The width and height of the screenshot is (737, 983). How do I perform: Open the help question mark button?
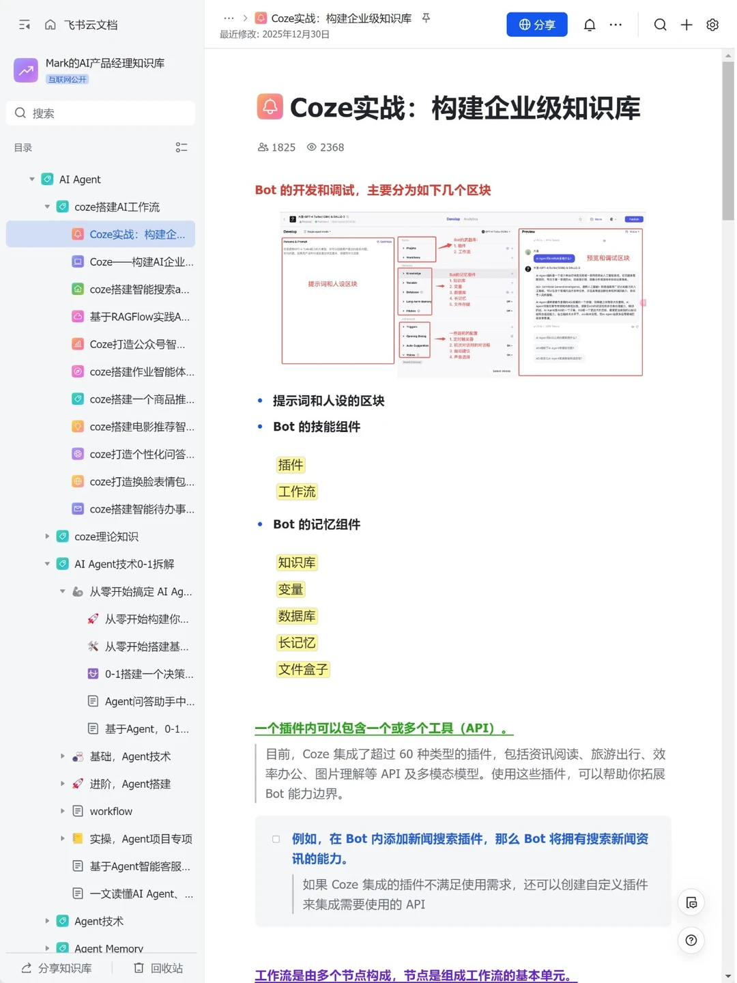click(x=691, y=940)
